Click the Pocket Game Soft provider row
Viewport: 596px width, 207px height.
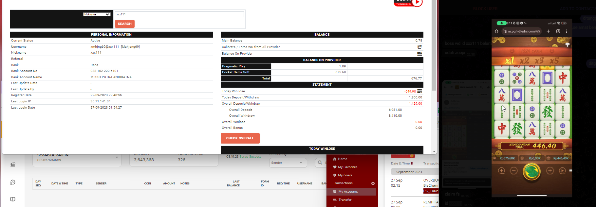322,72
